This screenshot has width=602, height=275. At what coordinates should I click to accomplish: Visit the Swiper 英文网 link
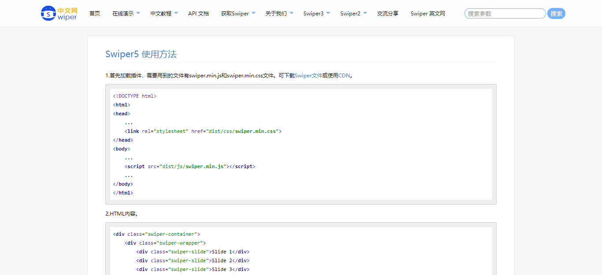[x=428, y=14]
